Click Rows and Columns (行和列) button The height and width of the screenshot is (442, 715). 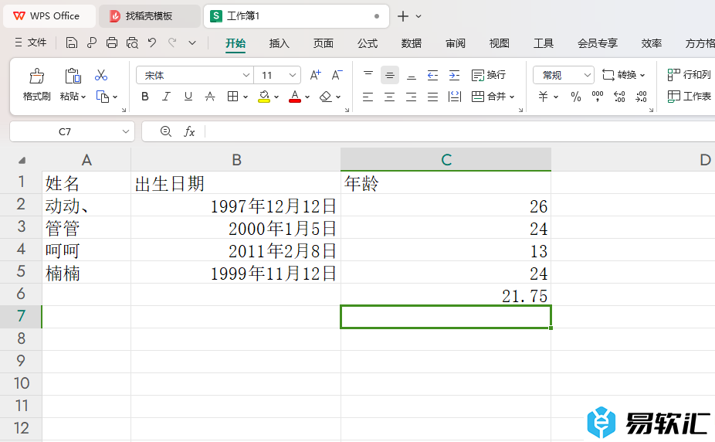[689, 75]
